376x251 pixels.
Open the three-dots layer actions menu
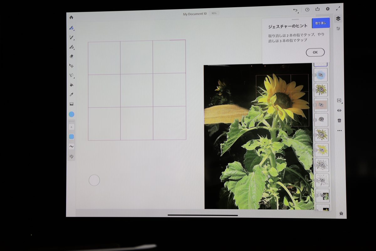[339, 131]
